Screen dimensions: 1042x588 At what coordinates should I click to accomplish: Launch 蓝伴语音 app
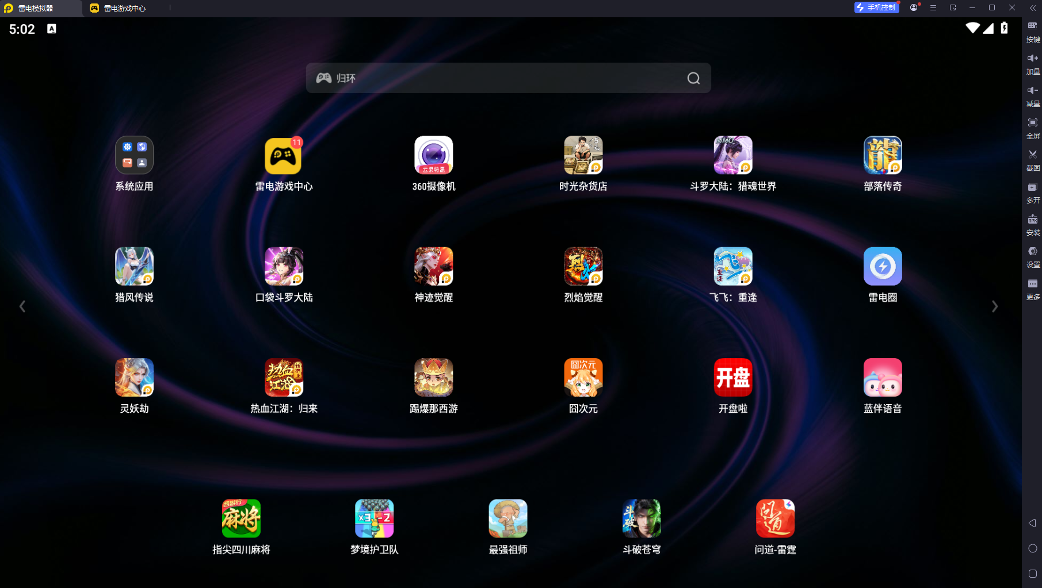point(883,377)
